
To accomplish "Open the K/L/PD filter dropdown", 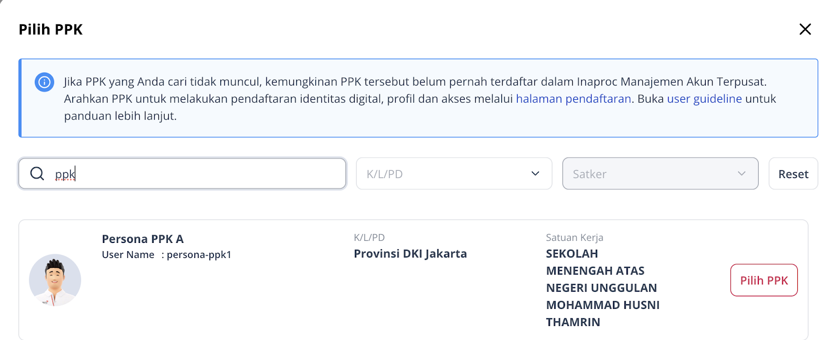I will click(454, 173).
